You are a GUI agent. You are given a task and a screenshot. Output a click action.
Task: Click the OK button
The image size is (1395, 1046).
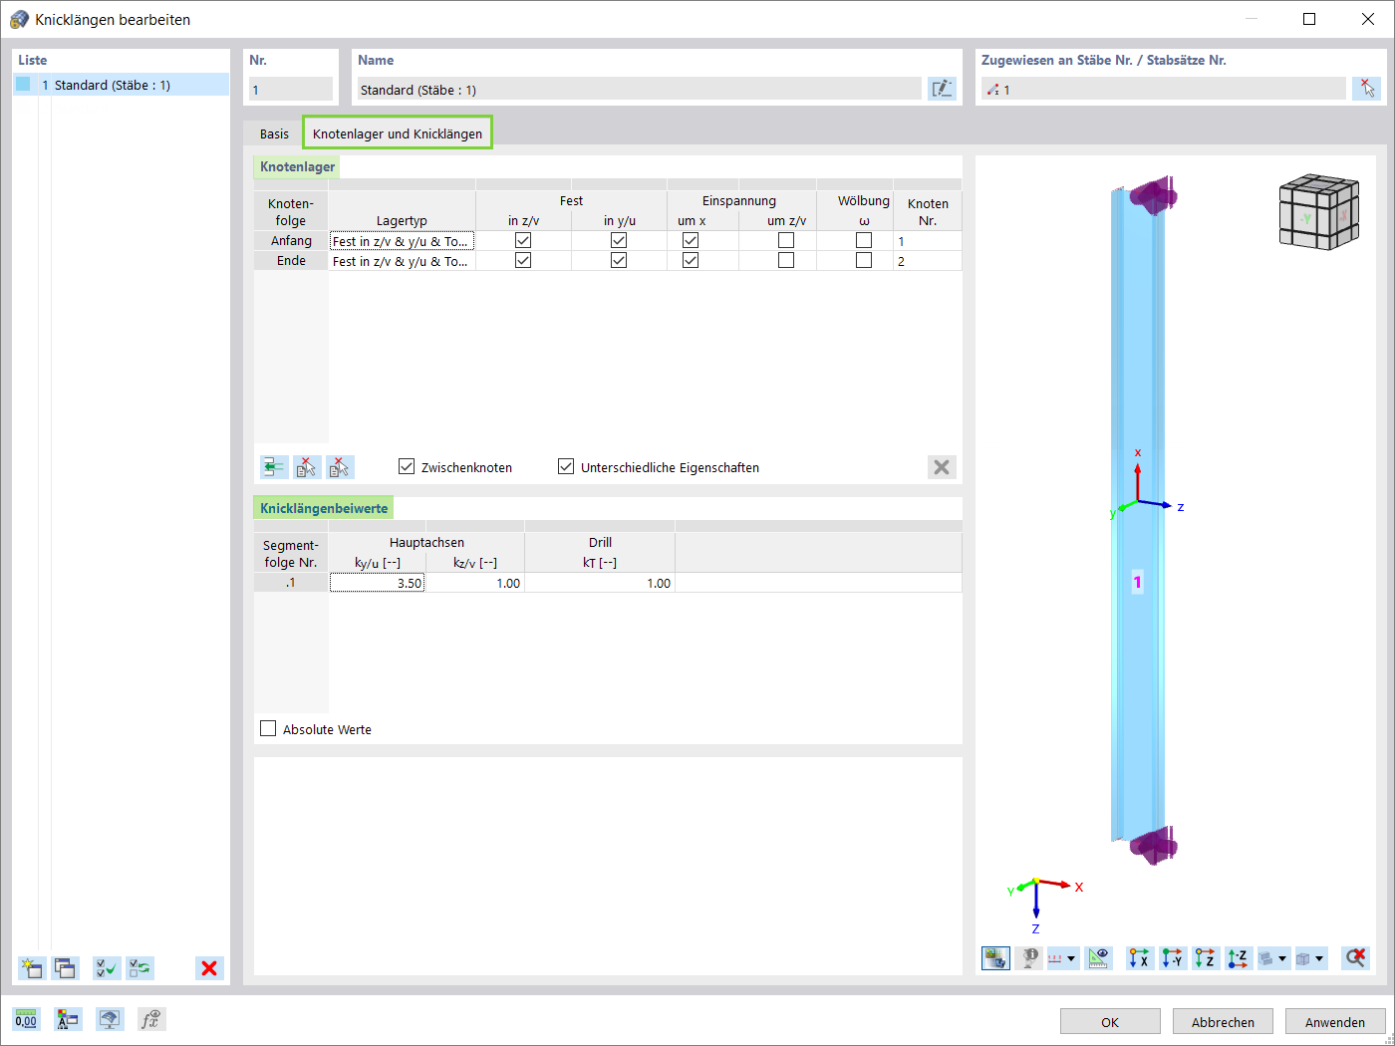1110,1022
